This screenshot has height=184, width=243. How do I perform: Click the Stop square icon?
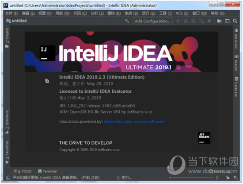[x=209, y=21]
